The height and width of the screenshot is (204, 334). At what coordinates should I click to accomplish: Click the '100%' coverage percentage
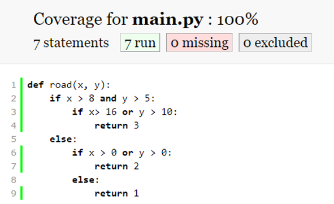[x=237, y=19]
